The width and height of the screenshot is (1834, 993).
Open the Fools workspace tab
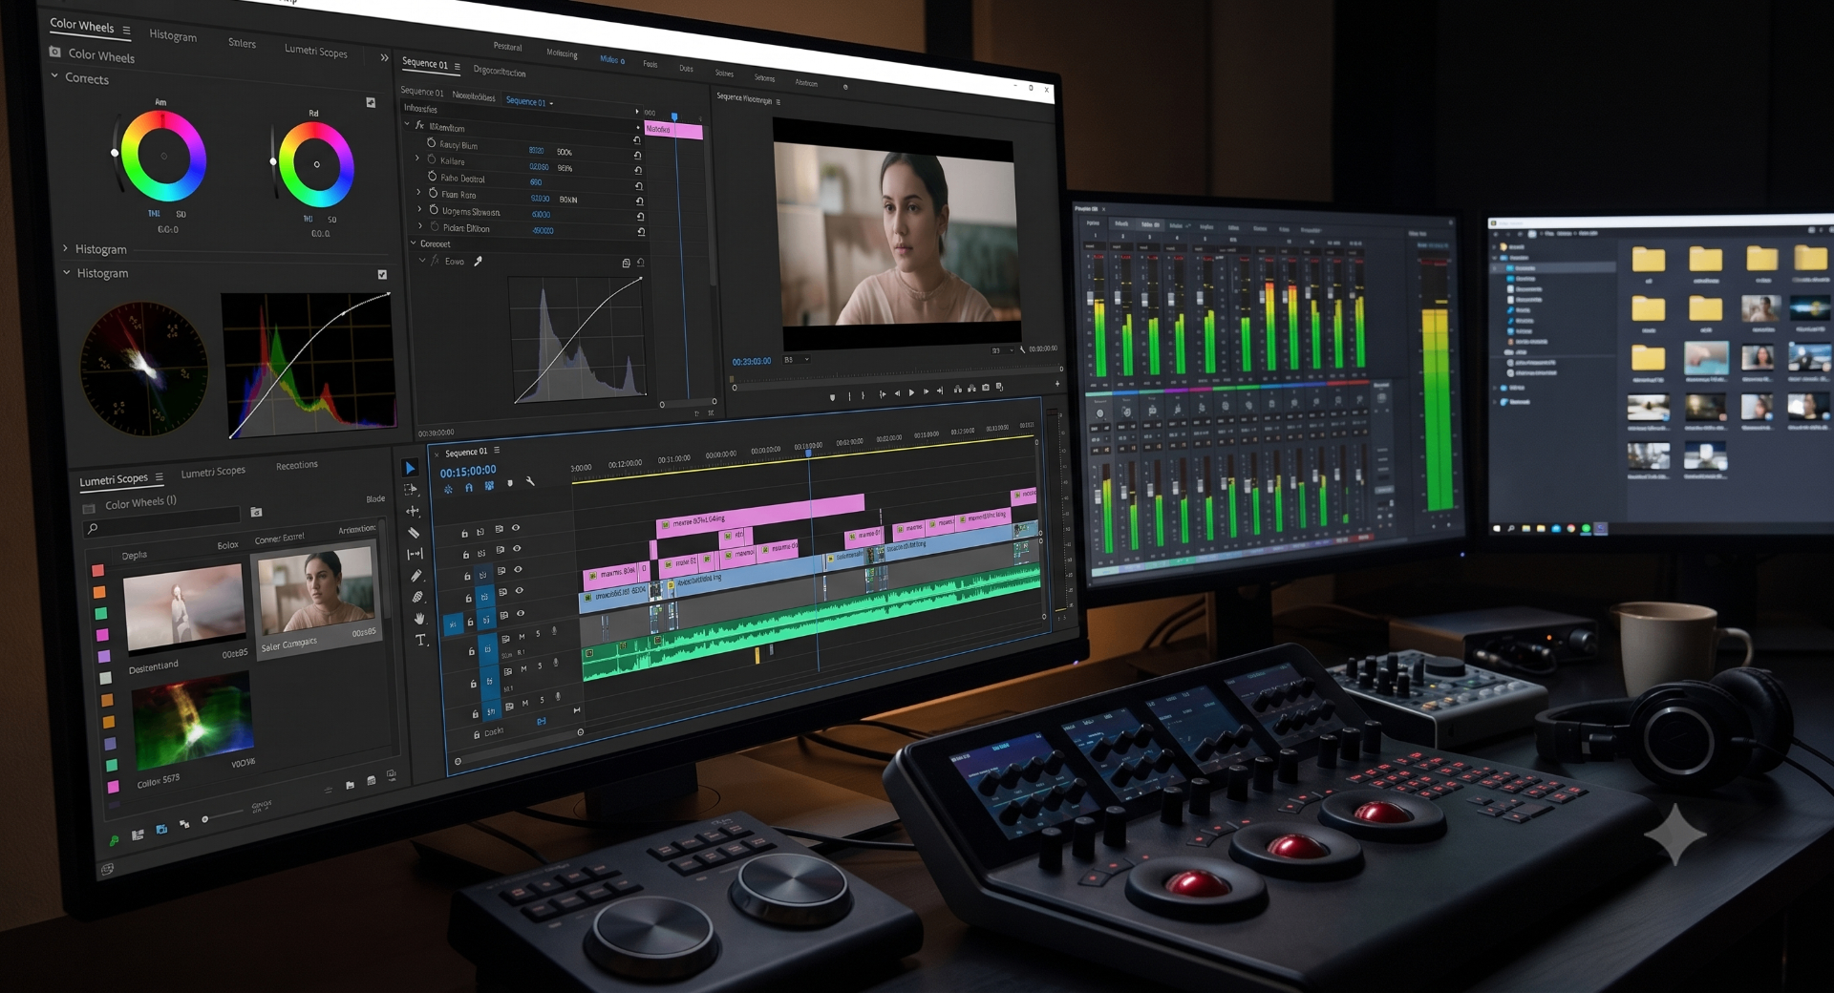click(x=650, y=64)
